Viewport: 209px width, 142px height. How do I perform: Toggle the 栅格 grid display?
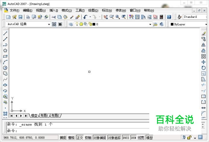[71, 137]
